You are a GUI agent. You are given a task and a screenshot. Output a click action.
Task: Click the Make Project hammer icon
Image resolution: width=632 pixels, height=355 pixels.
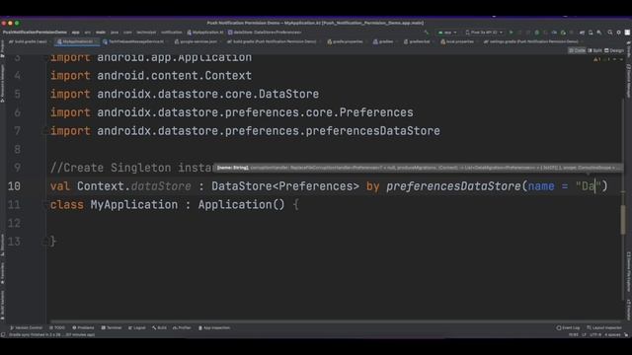427,33
